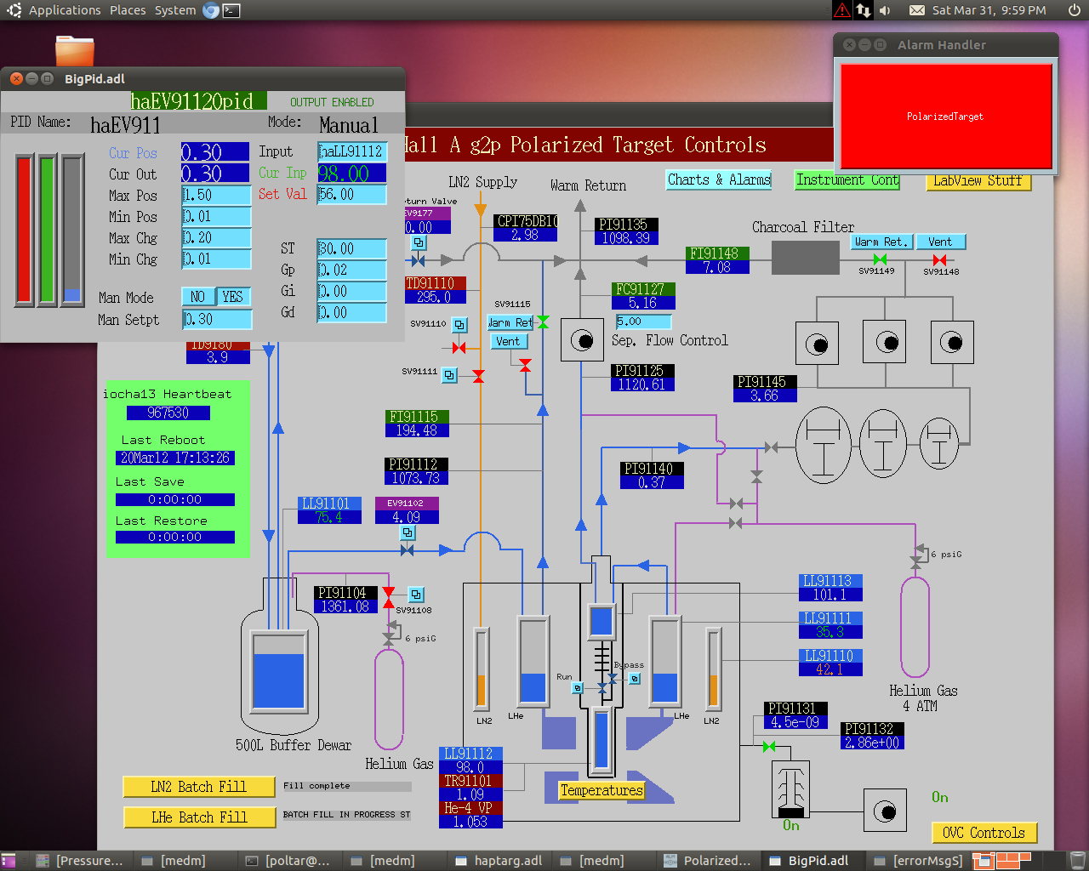Click the green bar in BigPid
The width and height of the screenshot is (1089, 871).
pyautogui.click(x=48, y=230)
